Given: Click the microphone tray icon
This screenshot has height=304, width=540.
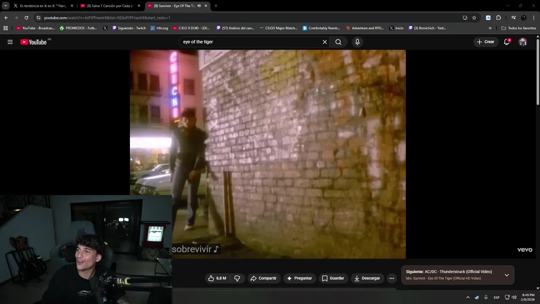Looking at the screenshot, I should coord(486,297).
